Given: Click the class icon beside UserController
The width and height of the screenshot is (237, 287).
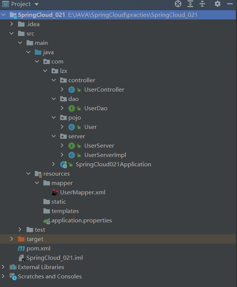Looking at the screenshot, I should 72,90.
